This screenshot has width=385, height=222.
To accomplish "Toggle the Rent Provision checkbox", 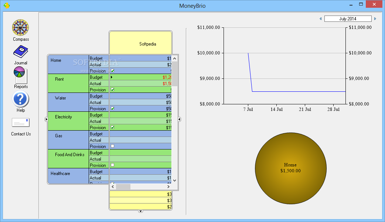I will [112, 90].
